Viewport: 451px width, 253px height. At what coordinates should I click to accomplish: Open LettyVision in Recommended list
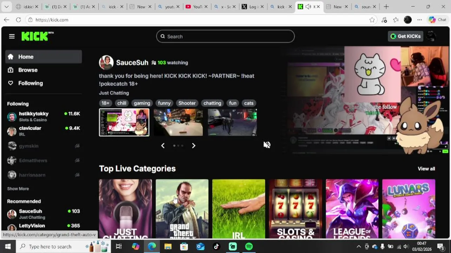[44, 227]
